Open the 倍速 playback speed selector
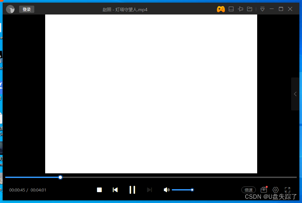The height and width of the screenshot is (203, 302). pyautogui.click(x=248, y=190)
